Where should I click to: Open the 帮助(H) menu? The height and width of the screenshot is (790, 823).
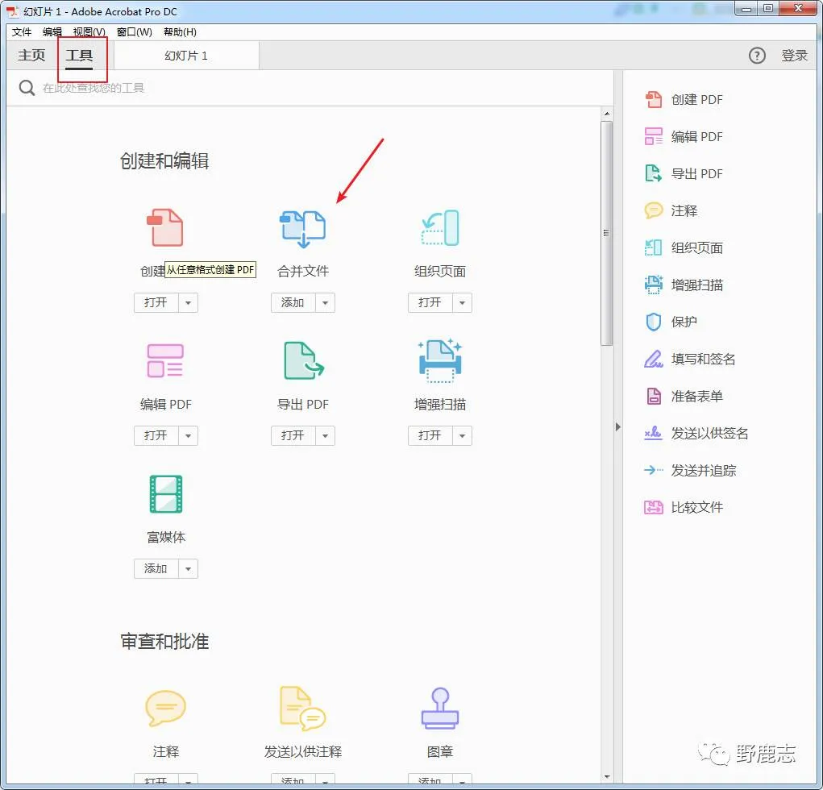pyautogui.click(x=180, y=32)
